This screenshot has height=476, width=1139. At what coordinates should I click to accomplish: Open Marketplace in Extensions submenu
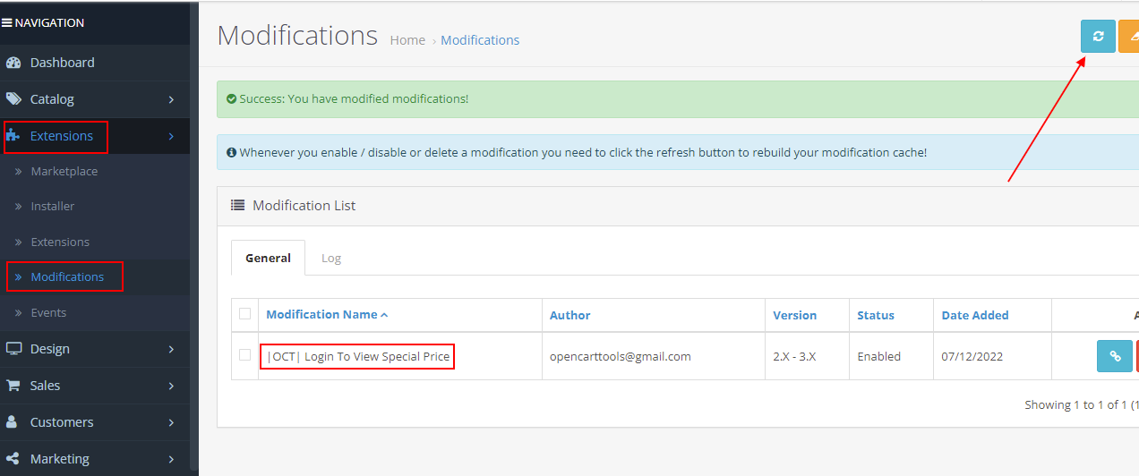pos(64,171)
